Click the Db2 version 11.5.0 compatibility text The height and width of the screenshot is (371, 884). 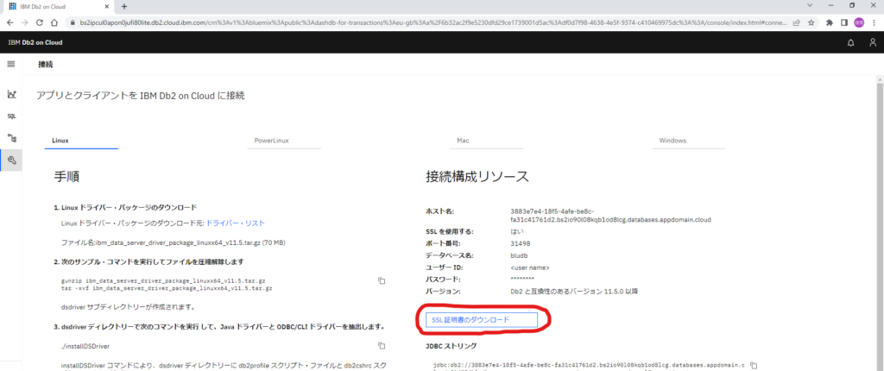pos(574,292)
